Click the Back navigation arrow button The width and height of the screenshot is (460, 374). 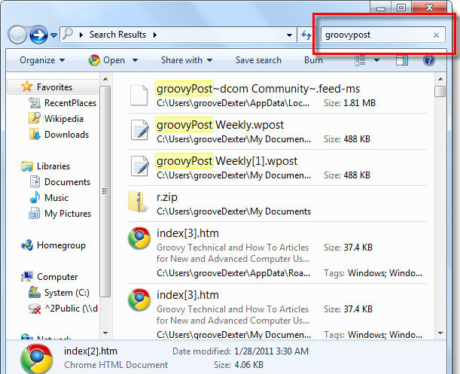pyautogui.click(x=17, y=35)
